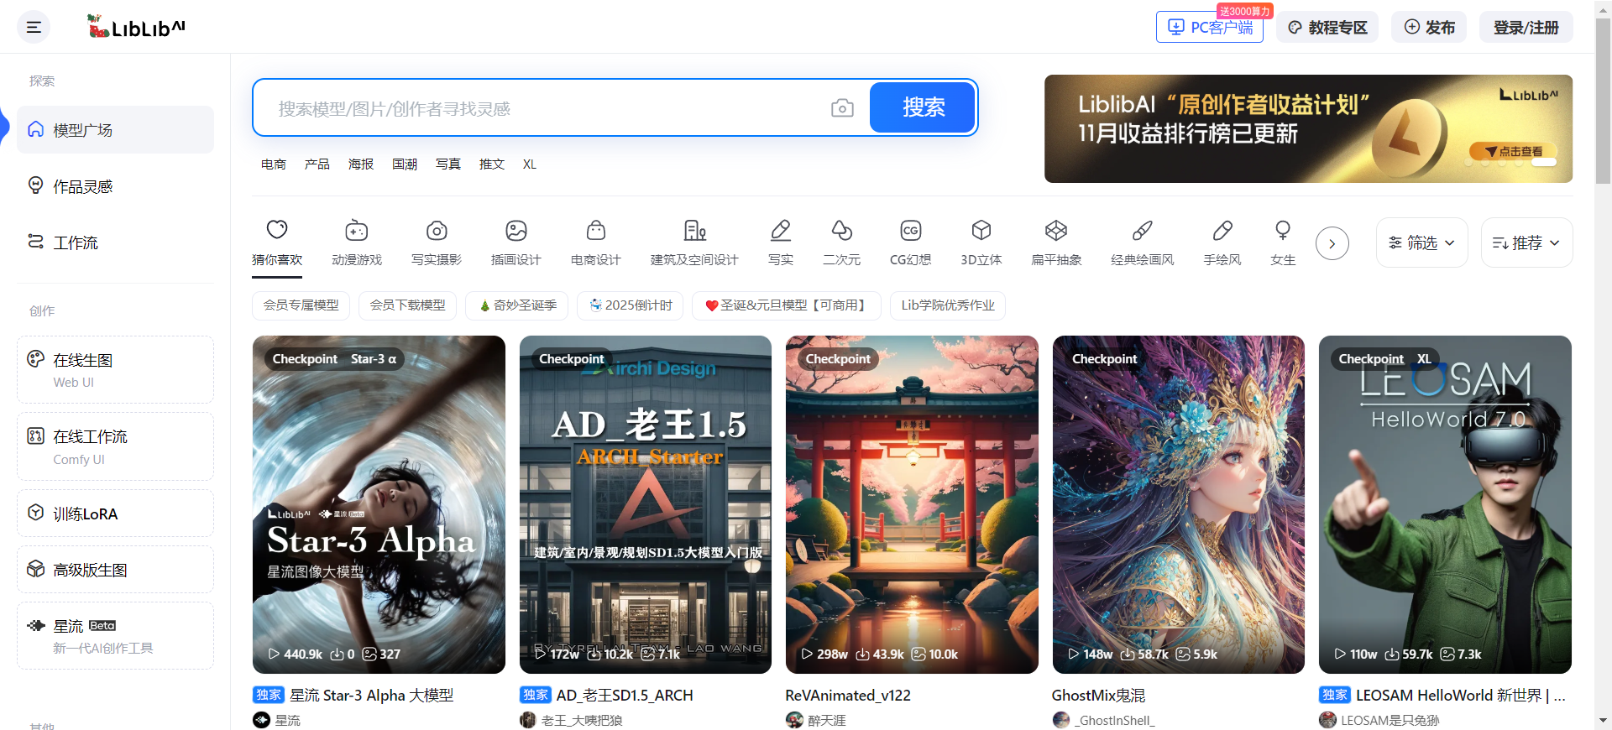Click the 产品 search suggestion tag
Image resolution: width=1612 pixels, height=730 pixels.
(317, 164)
